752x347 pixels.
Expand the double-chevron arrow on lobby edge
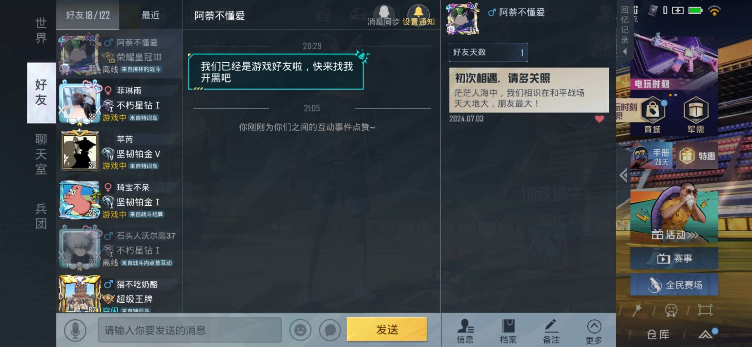(x=623, y=175)
